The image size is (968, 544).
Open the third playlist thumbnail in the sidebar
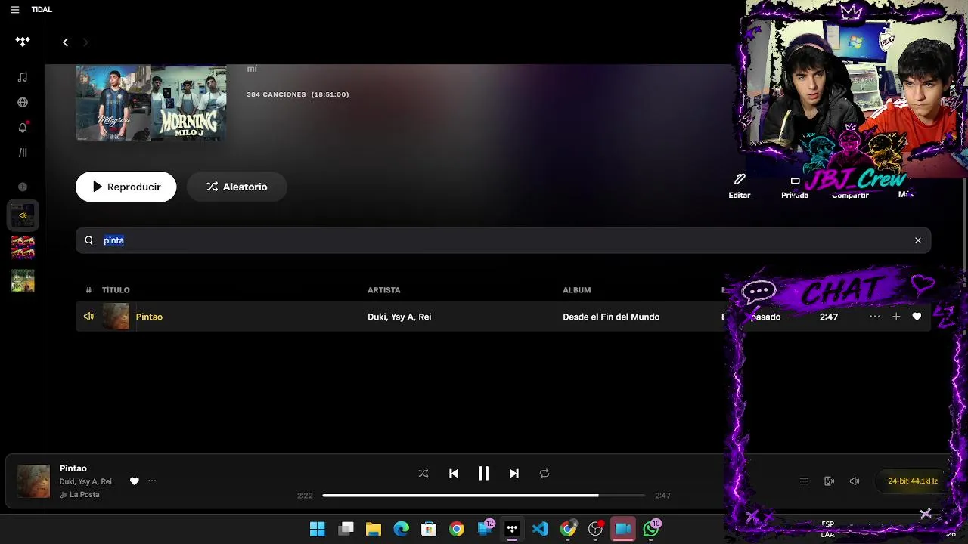point(23,280)
